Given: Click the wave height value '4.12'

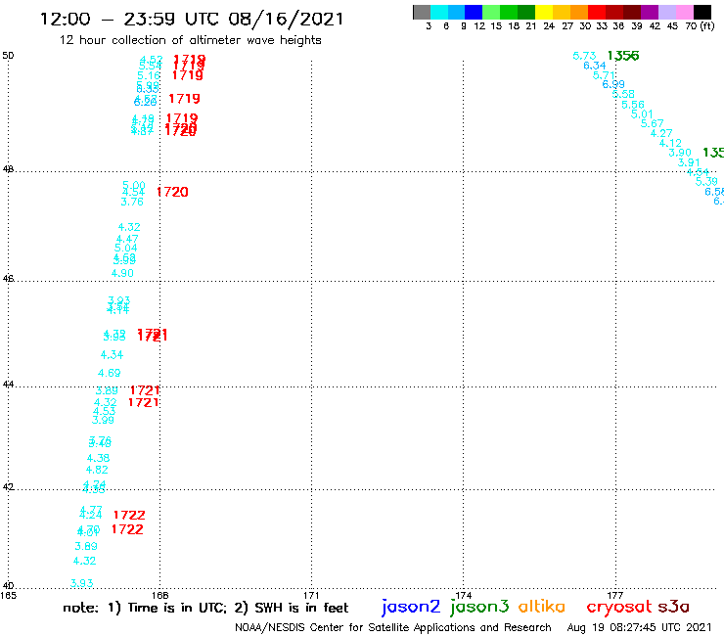Looking at the screenshot, I should click(x=670, y=143).
